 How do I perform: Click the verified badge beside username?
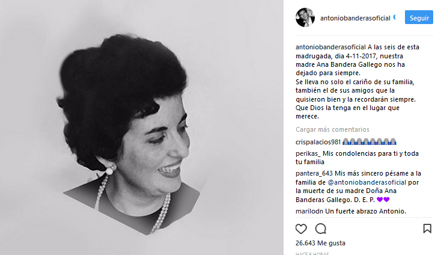(394, 17)
